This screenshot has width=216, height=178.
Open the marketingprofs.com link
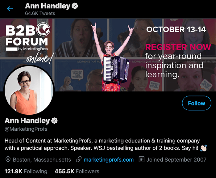109,160
